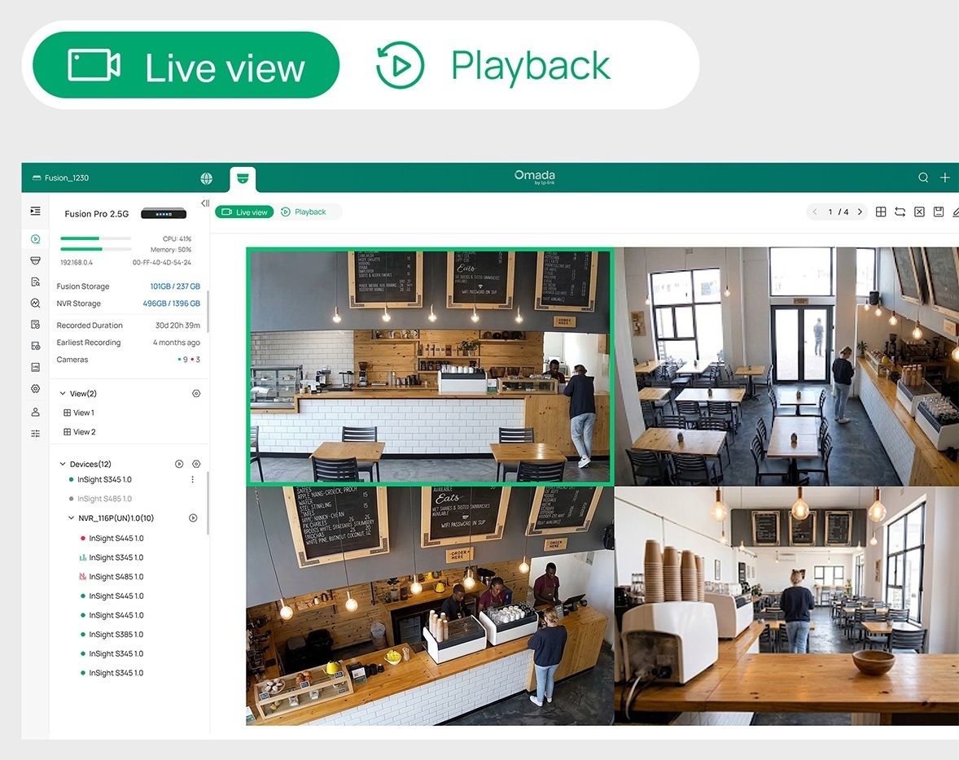Image resolution: width=959 pixels, height=760 pixels.
Task: Open the Fusion_1230 site selector
Action: [60, 178]
